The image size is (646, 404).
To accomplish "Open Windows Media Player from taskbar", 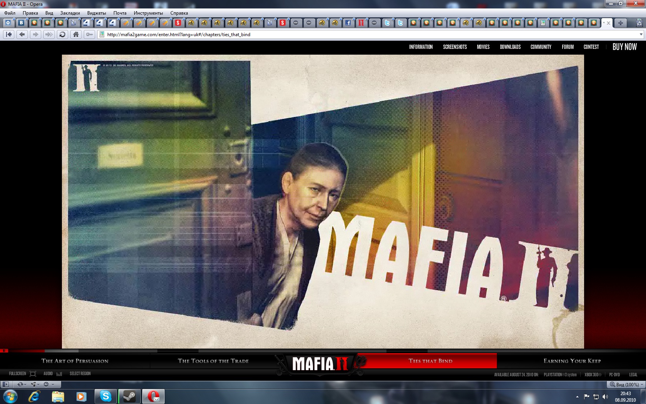I will pyautogui.click(x=81, y=396).
